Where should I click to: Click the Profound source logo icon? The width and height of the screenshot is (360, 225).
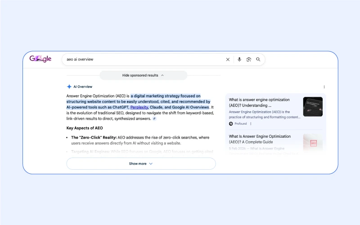231,124
